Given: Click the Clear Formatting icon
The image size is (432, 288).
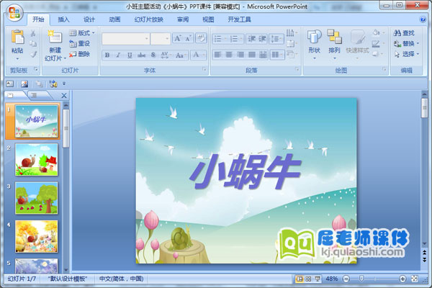Looking at the screenshot, I should pos(201,38).
